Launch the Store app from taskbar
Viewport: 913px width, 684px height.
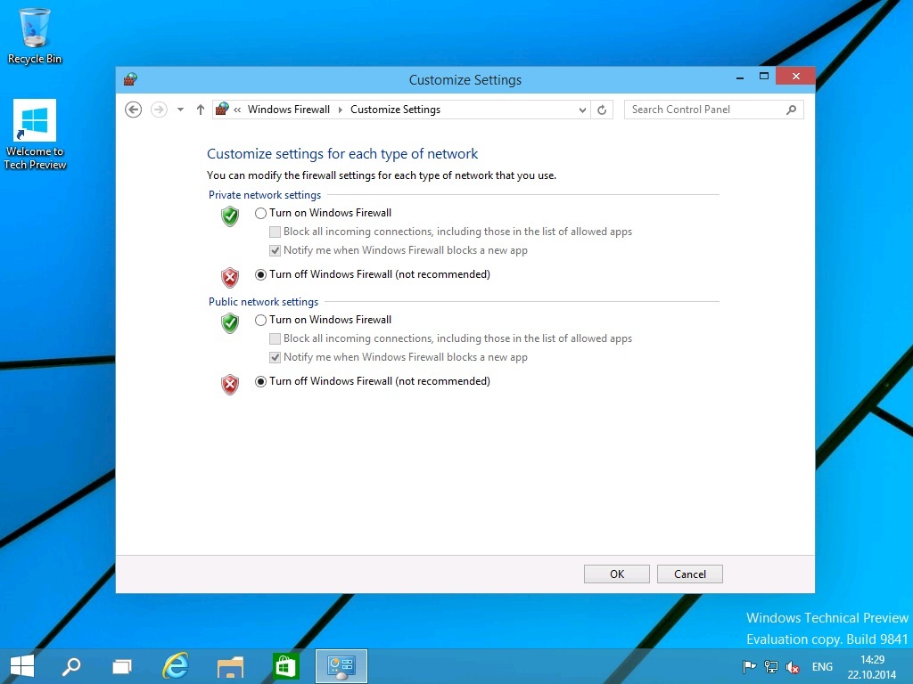click(284, 665)
